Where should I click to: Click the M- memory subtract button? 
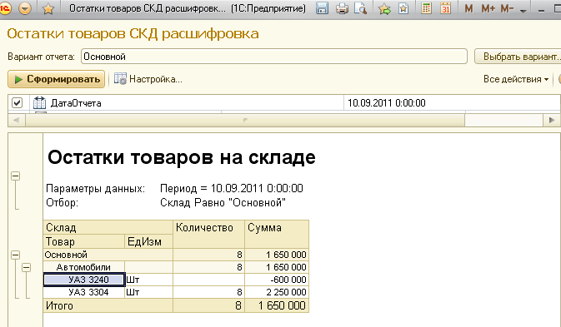point(507,8)
